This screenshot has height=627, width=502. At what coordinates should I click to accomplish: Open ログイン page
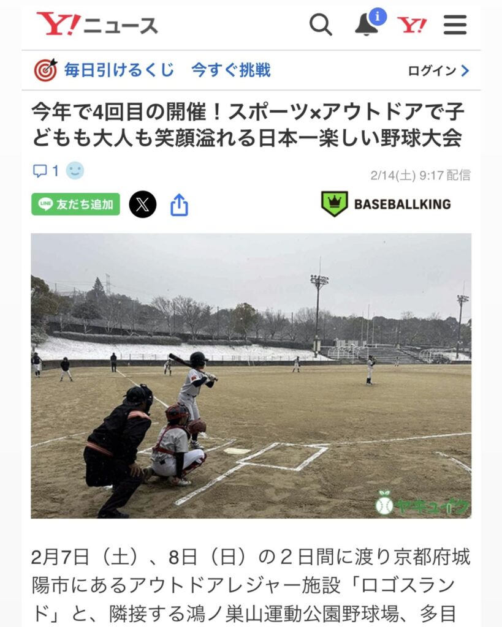432,71
